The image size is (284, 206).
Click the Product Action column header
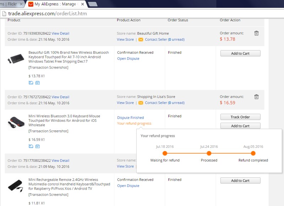coord(129,20)
